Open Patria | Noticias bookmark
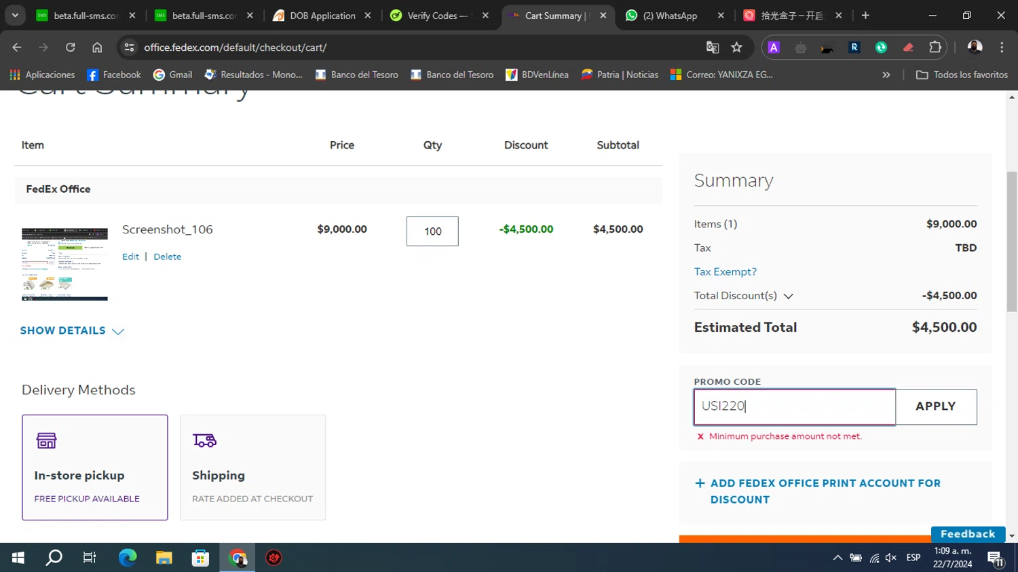Viewport: 1018px width, 572px height. click(620, 75)
